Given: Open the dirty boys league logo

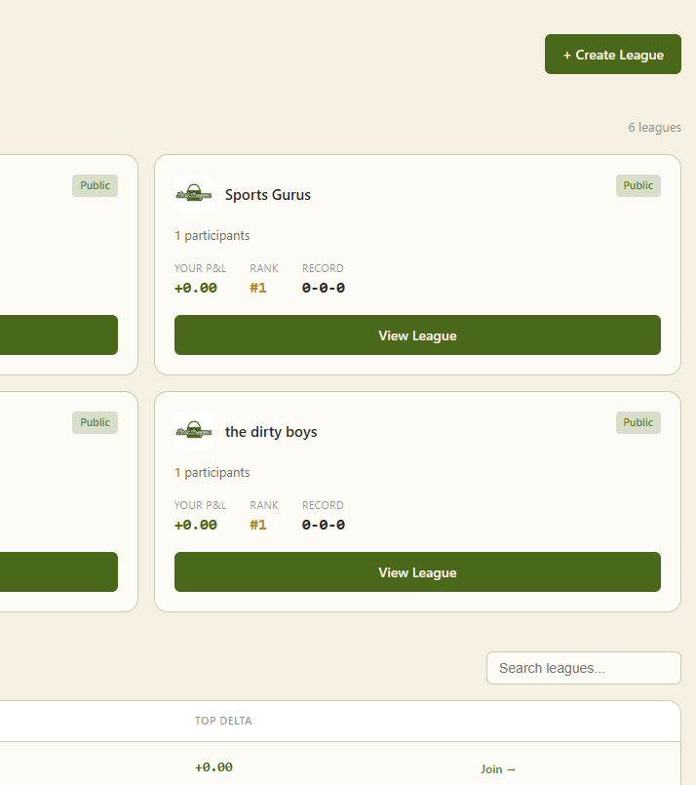Looking at the screenshot, I should tap(194, 431).
